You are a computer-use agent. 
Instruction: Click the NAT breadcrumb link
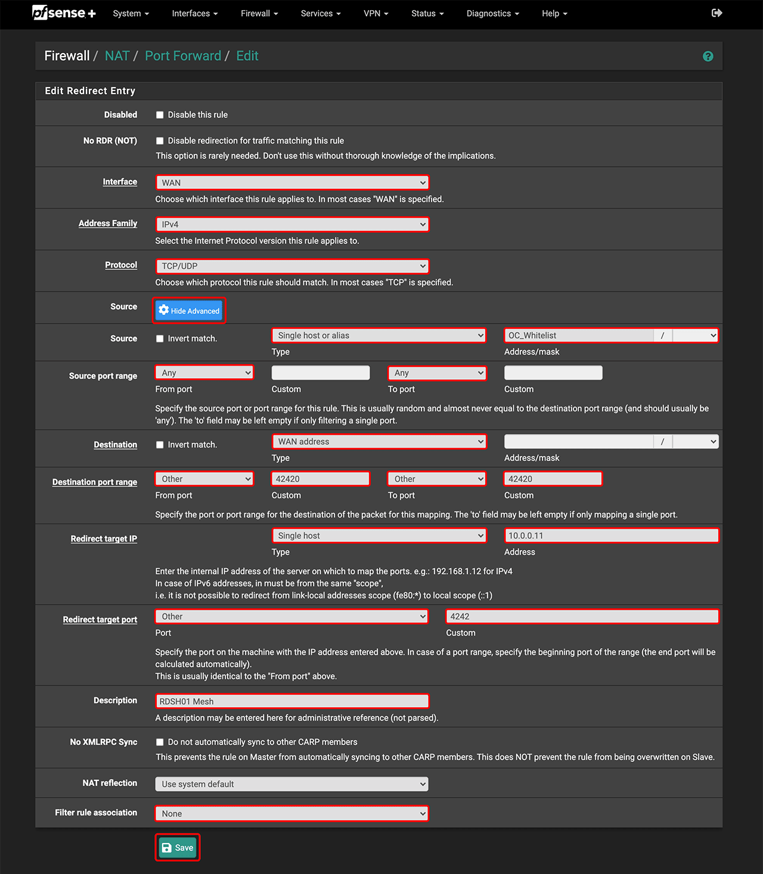tap(117, 56)
